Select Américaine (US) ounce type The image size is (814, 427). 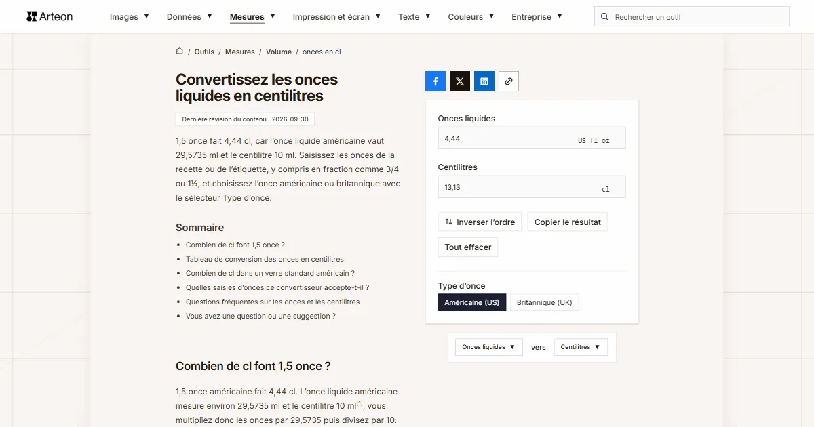coord(472,302)
